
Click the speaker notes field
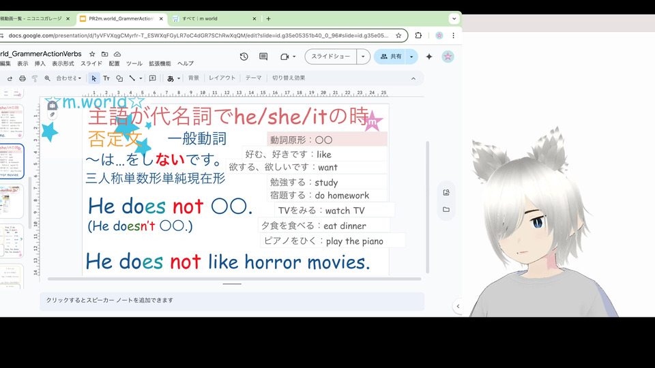coord(232,301)
